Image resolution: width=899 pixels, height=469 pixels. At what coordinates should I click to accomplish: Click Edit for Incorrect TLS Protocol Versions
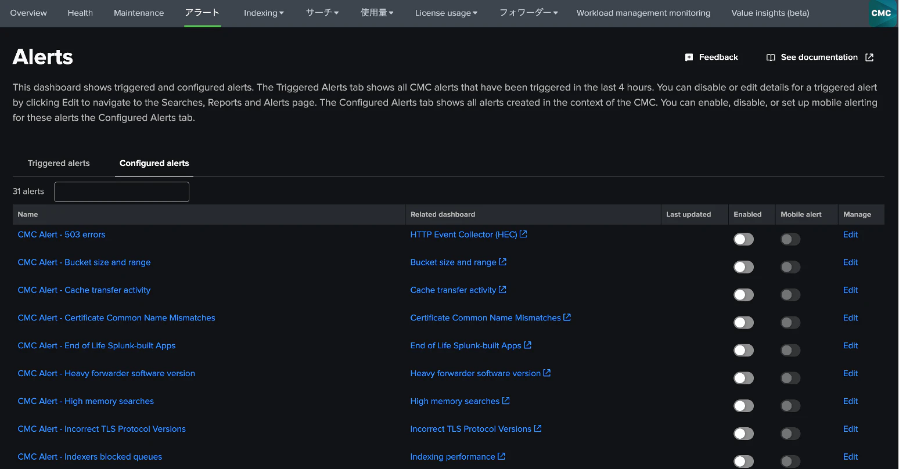click(850, 429)
